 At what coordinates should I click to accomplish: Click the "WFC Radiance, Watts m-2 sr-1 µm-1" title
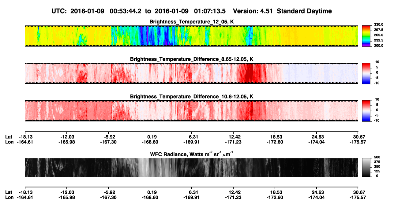tap(192, 154)
